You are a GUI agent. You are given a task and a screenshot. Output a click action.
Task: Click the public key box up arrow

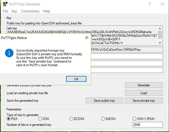tap(160, 29)
